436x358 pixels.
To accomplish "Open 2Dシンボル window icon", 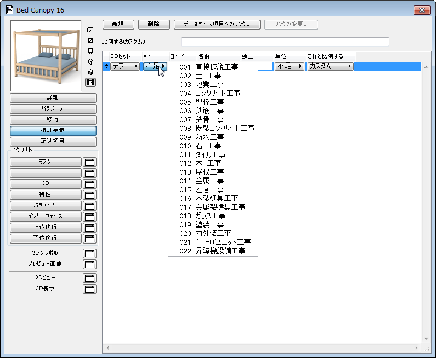I will (89, 253).
